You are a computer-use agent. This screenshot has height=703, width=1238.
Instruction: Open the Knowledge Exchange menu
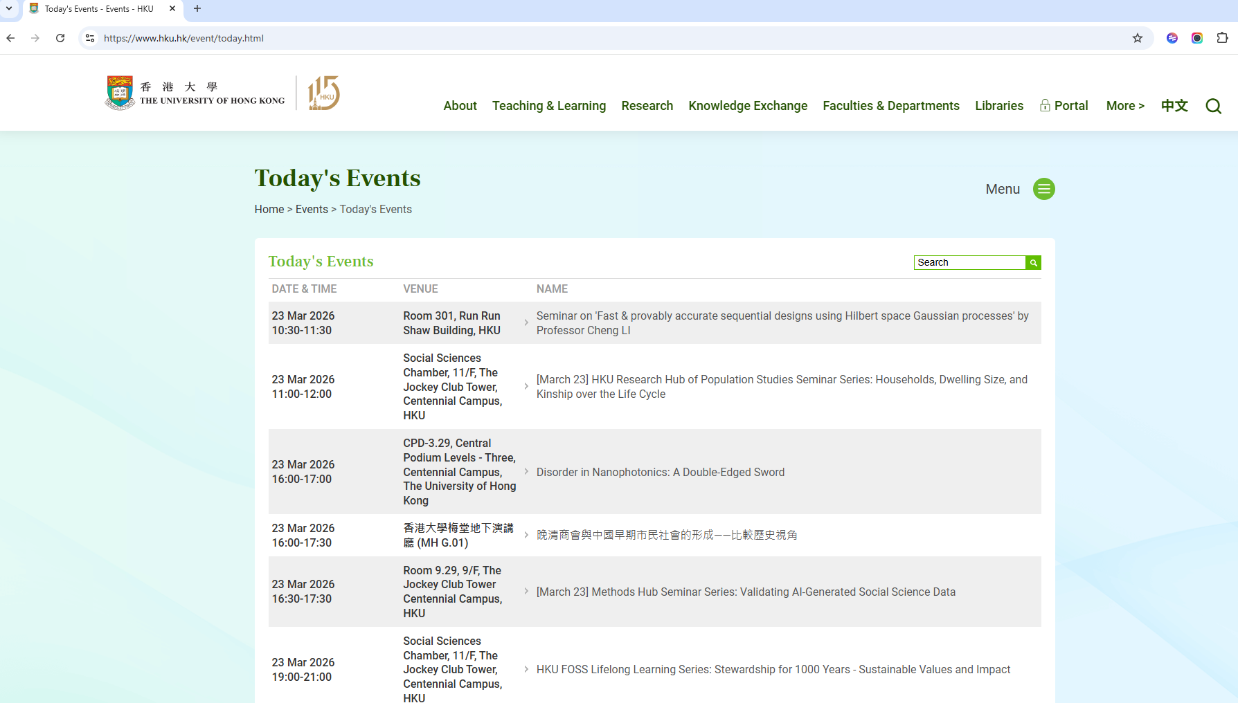tap(748, 106)
